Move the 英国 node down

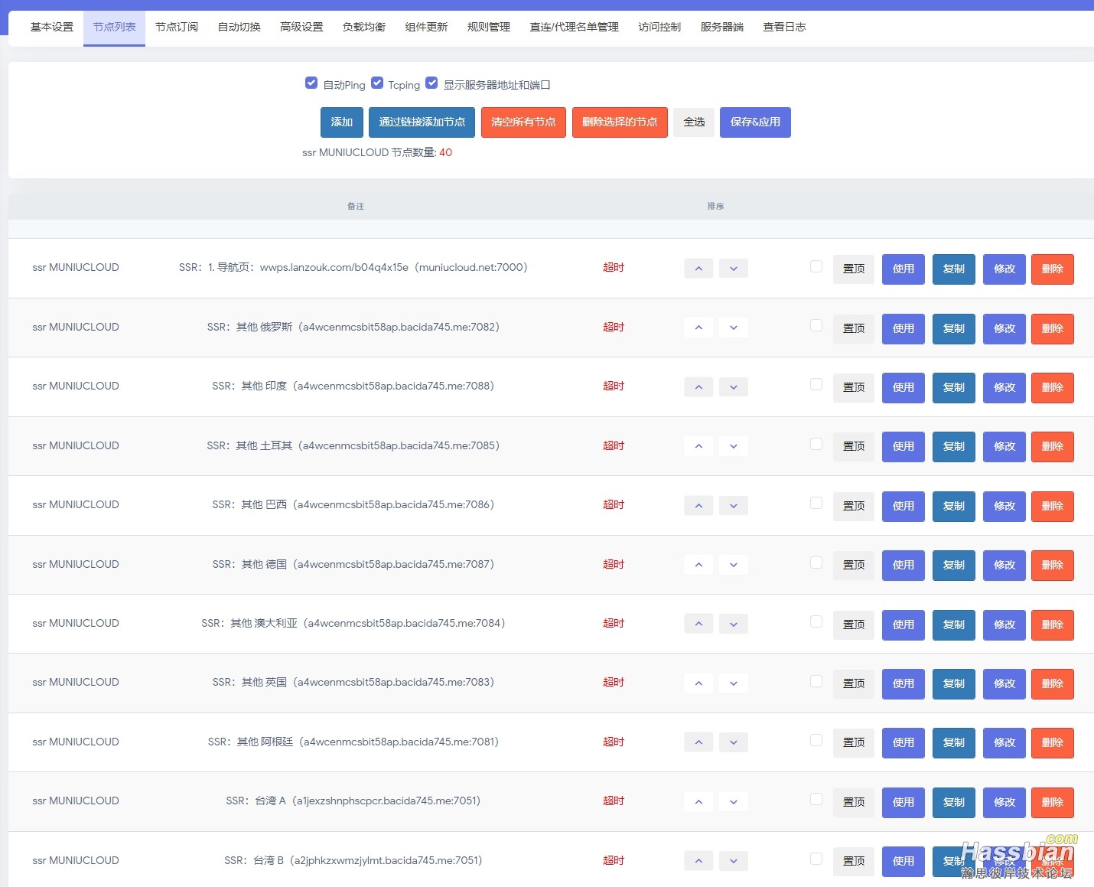(734, 683)
